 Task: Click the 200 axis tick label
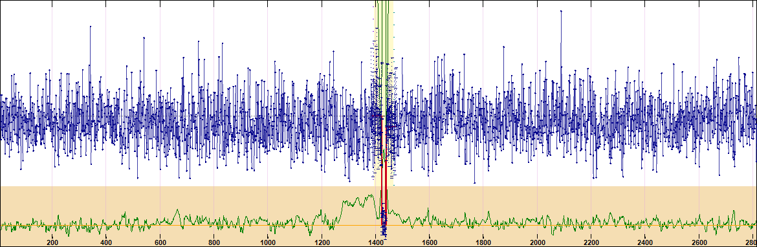coord(52,242)
